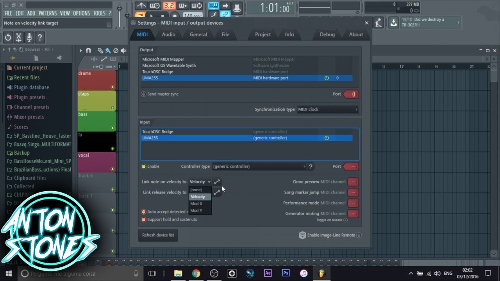
Task: Toggle power button on UMA25S input row
Action: (327, 138)
